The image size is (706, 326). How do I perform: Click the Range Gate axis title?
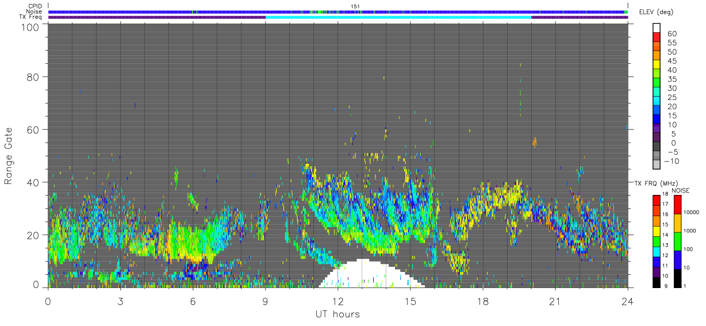(x=9, y=156)
